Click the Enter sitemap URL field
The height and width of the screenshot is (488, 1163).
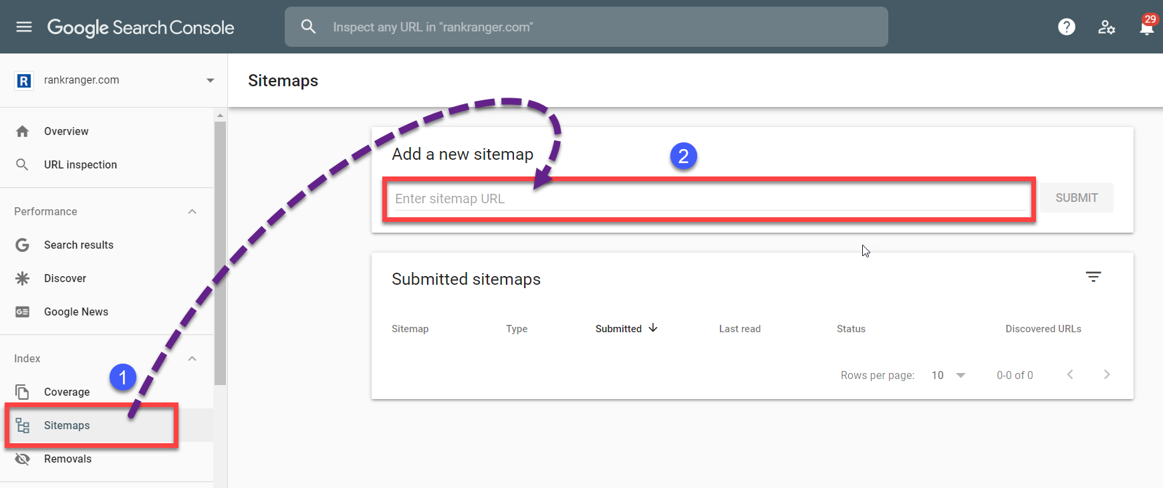710,199
